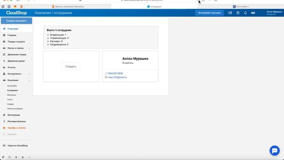
Task: Click the orange Эвотор bookmark icon
Action: pos(21,7)
